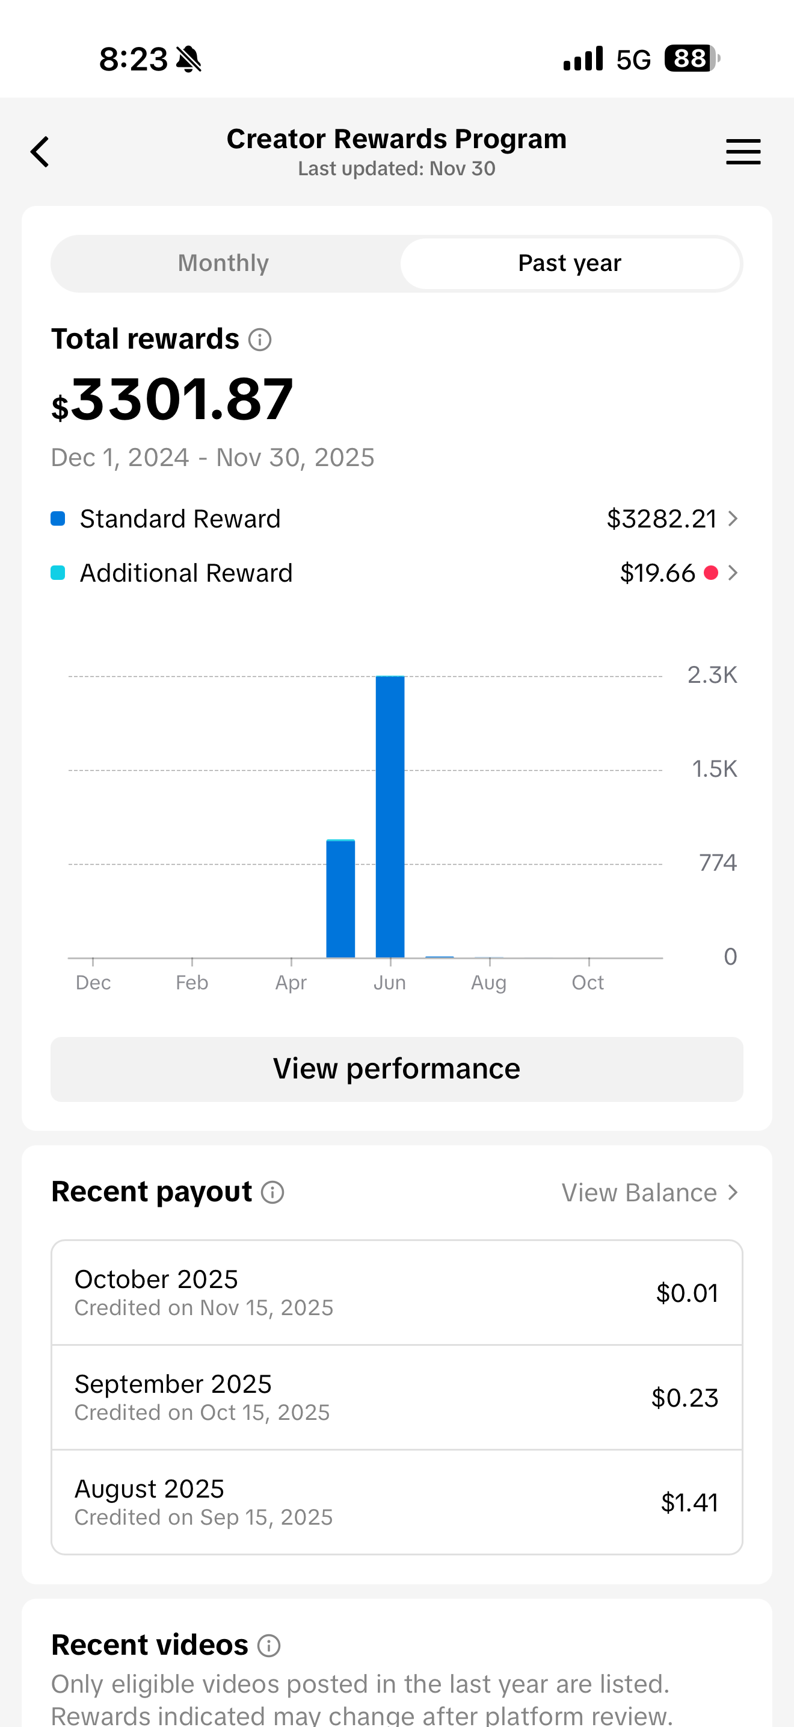Tap the cellular signal bars icon
Image resolution: width=794 pixels, height=1727 pixels.
pos(583,59)
